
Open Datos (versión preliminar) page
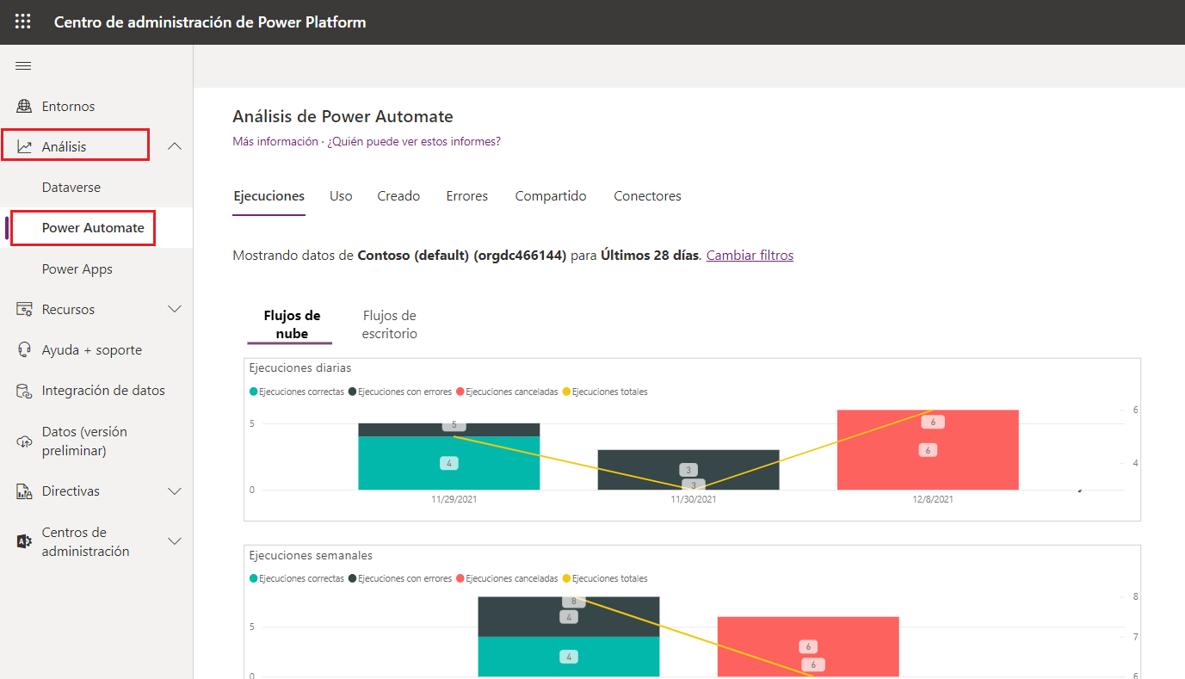click(x=96, y=441)
